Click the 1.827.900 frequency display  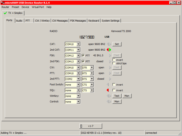point(87,37)
